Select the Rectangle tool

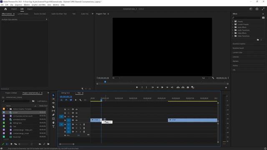click(x=53, y=119)
